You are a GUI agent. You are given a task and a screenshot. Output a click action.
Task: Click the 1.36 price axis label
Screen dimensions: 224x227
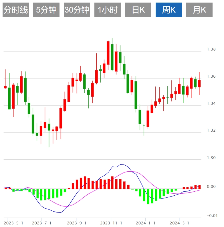[x=211, y=76]
